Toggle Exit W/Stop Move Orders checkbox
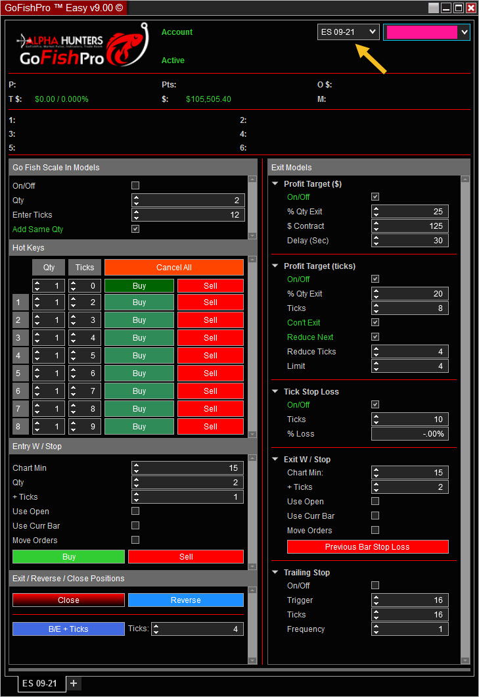479x697 pixels. pyautogui.click(x=375, y=530)
